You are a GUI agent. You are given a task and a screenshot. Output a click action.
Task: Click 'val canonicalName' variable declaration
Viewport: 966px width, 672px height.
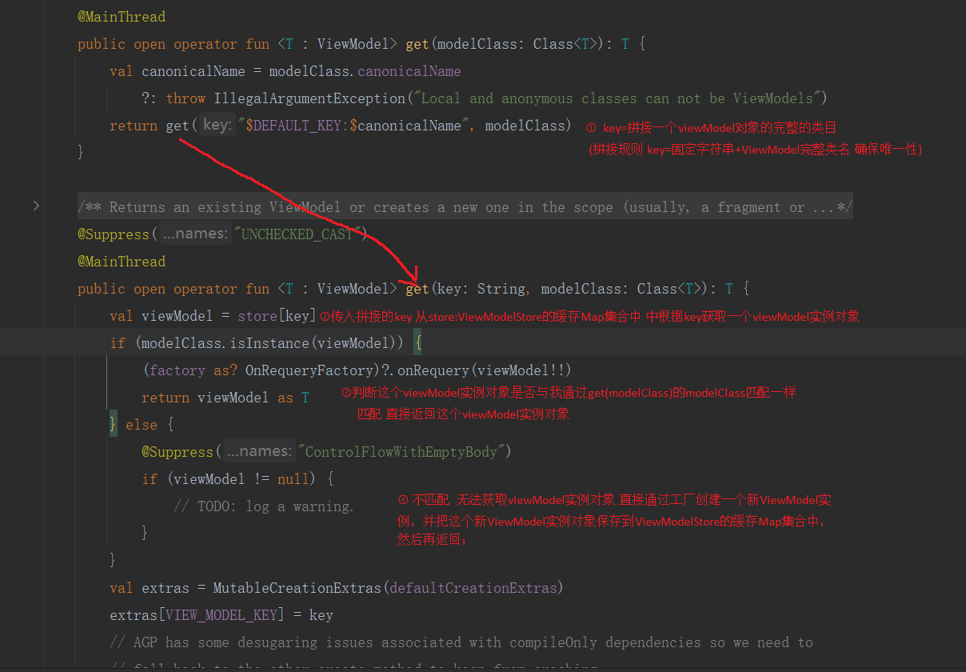point(178,71)
